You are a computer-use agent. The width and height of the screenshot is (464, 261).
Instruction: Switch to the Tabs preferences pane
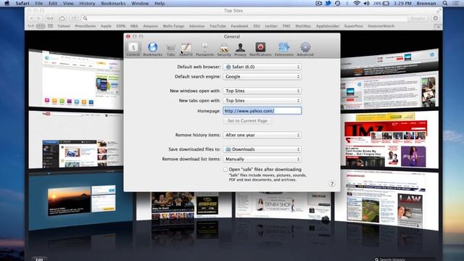pos(171,50)
